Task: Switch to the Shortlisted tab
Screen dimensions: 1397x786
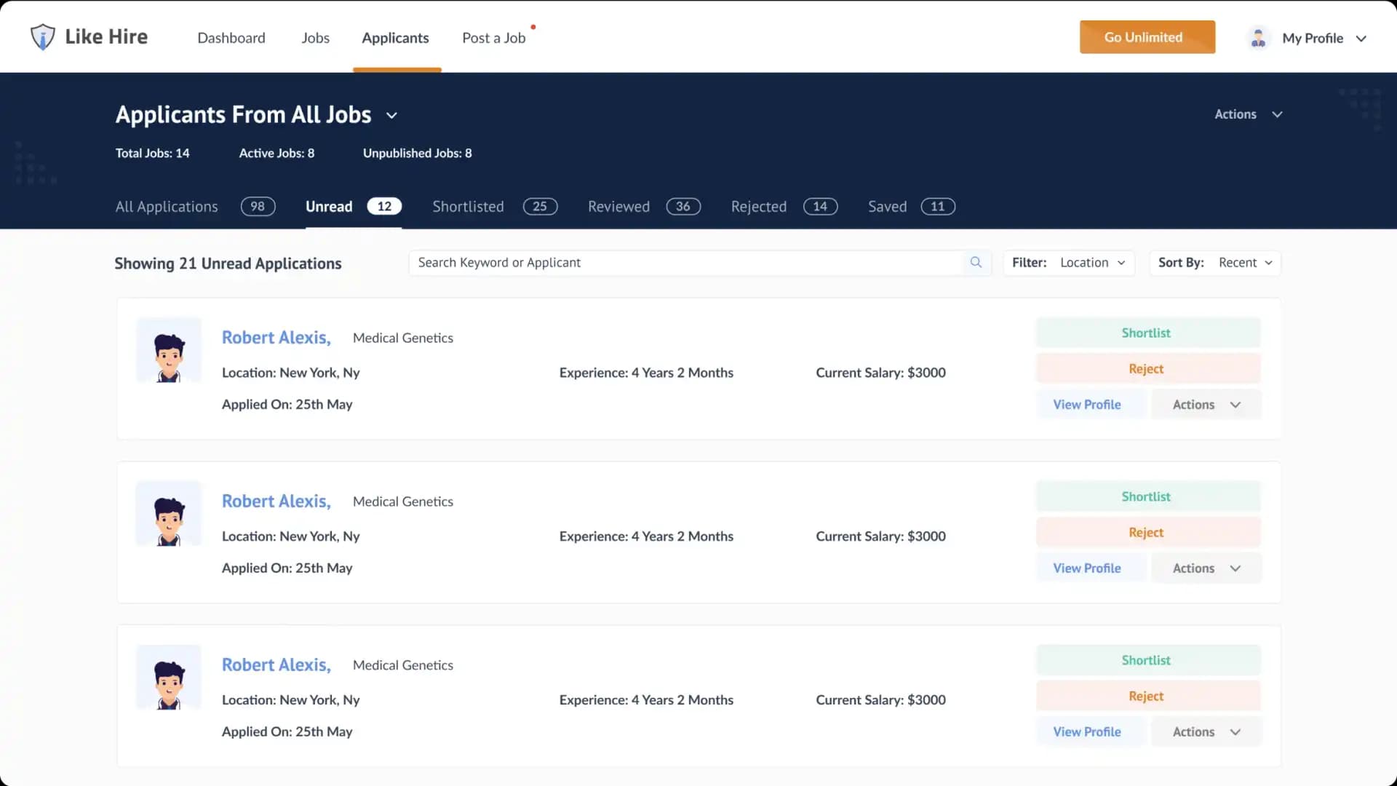Action: (468, 207)
